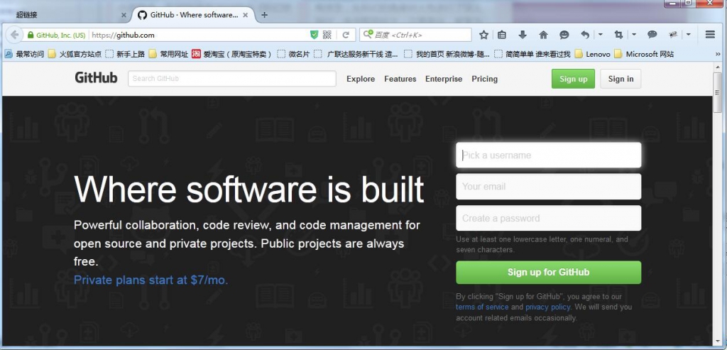Click the Your email input field
727x350 pixels.
point(549,186)
